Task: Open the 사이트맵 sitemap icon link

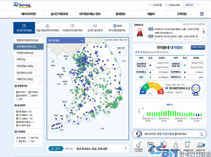Action: 155,5
